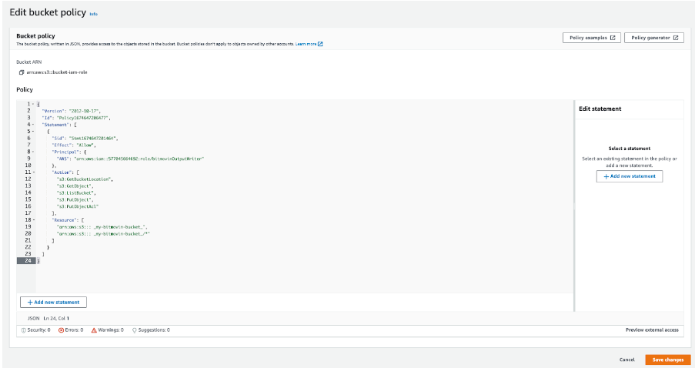The width and height of the screenshot is (695, 368).
Task: Click line number 24 in the gutter
Action: coord(28,261)
